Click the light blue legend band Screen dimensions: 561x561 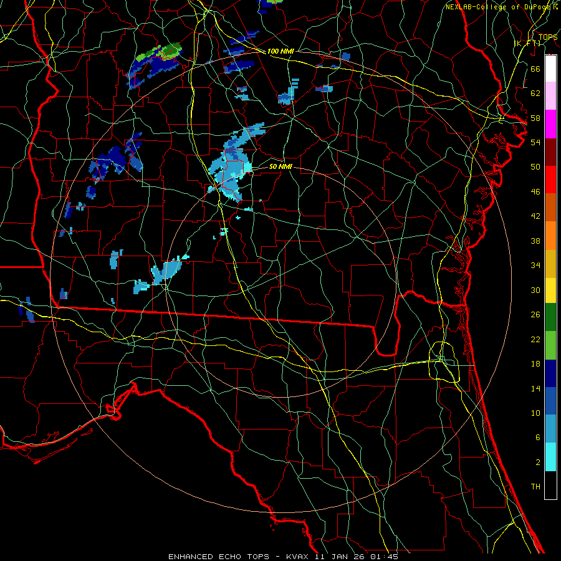pyautogui.click(x=550, y=429)
